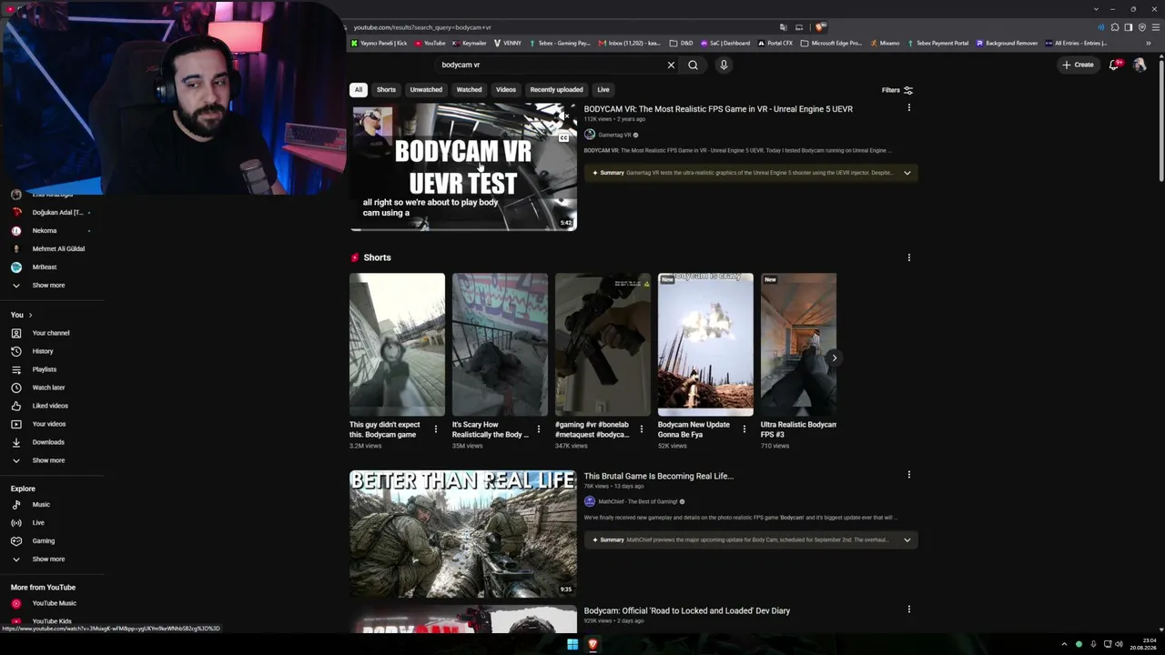The width and height of the screenshot is (1165, 655).
Task: Click the Create button
Action: [x=1078, y=65]
